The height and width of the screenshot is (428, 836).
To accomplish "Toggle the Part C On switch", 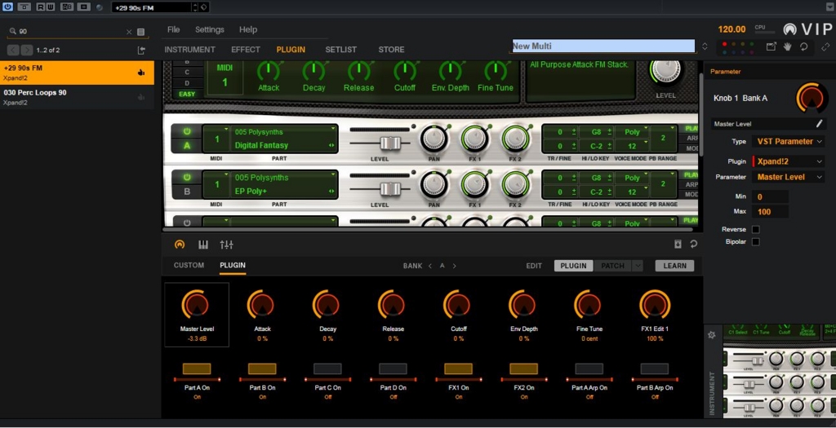I will point(327,369).
